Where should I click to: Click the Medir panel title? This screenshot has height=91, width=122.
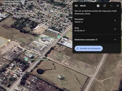(x=83, y=6)
